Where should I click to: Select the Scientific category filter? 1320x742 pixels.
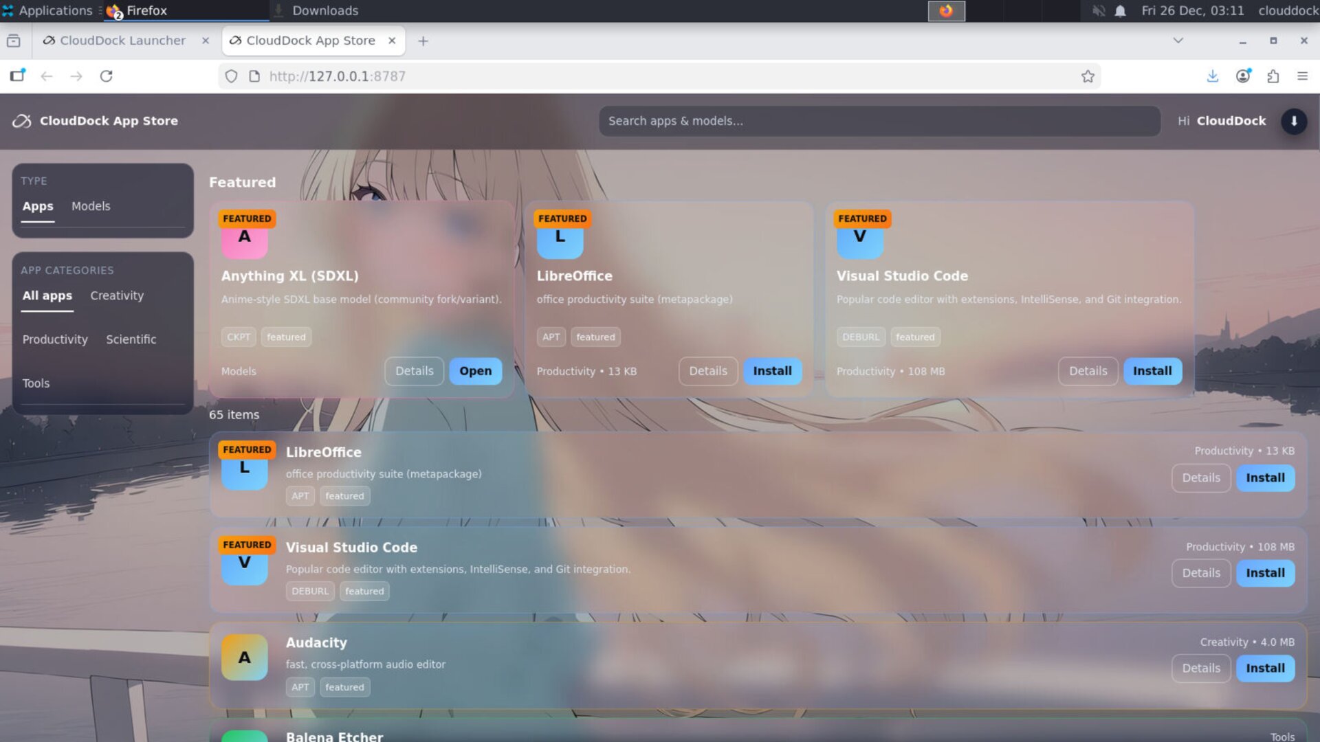(x=131, y=339)
